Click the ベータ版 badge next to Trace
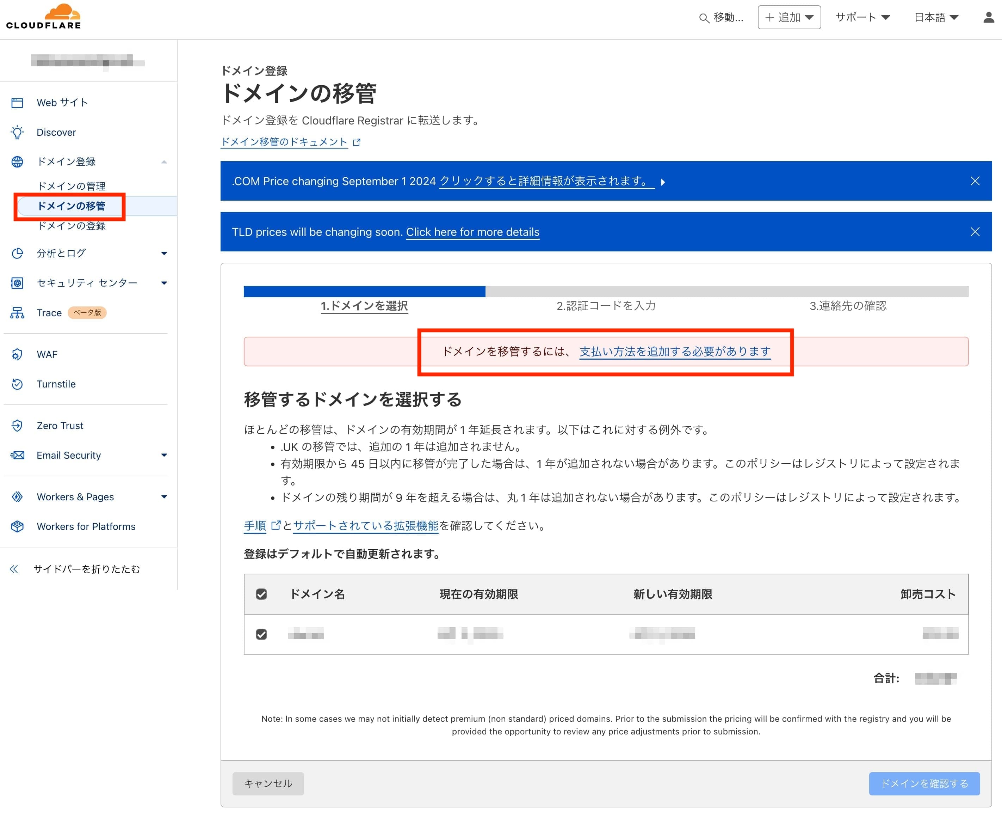 point(87,312)
